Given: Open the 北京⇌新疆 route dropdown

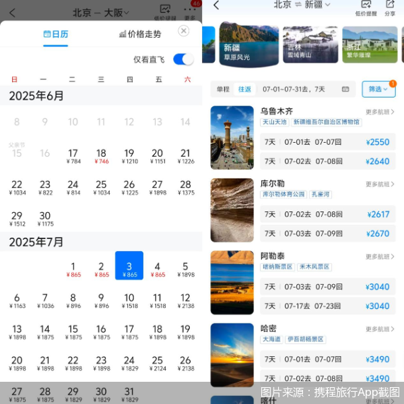Looking at the screenshot, I should 302,5.
